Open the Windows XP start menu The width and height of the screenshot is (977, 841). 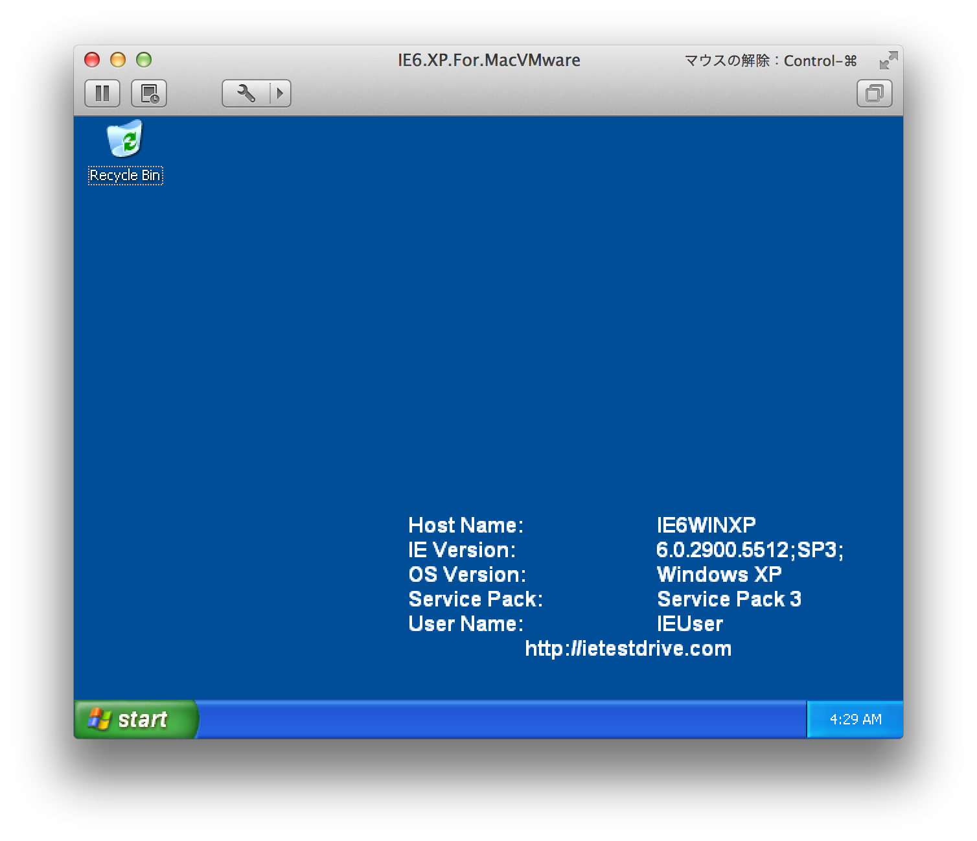(x=136, y=719)
